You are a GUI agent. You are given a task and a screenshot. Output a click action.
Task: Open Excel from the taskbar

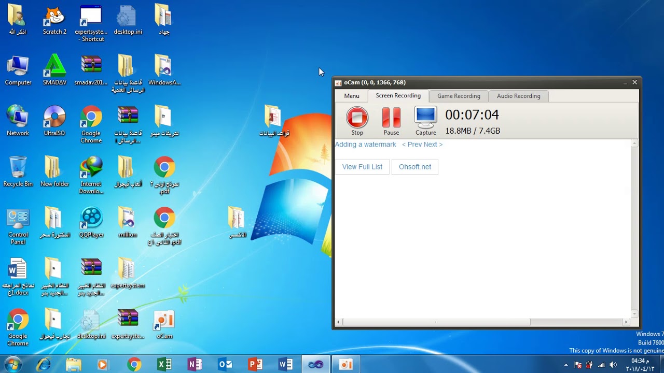pos(164,364)
